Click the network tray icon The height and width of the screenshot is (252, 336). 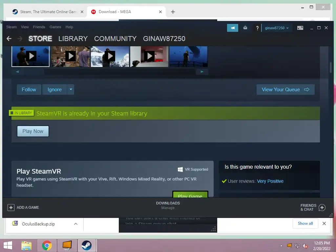(x=297, y=245)
